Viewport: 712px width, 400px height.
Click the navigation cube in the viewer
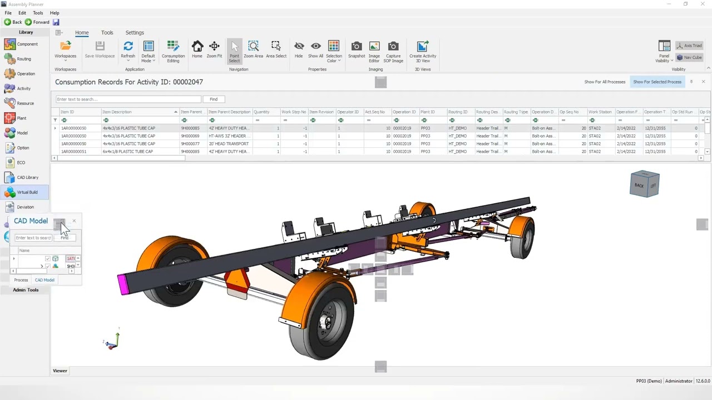click(x=645, y=184)
